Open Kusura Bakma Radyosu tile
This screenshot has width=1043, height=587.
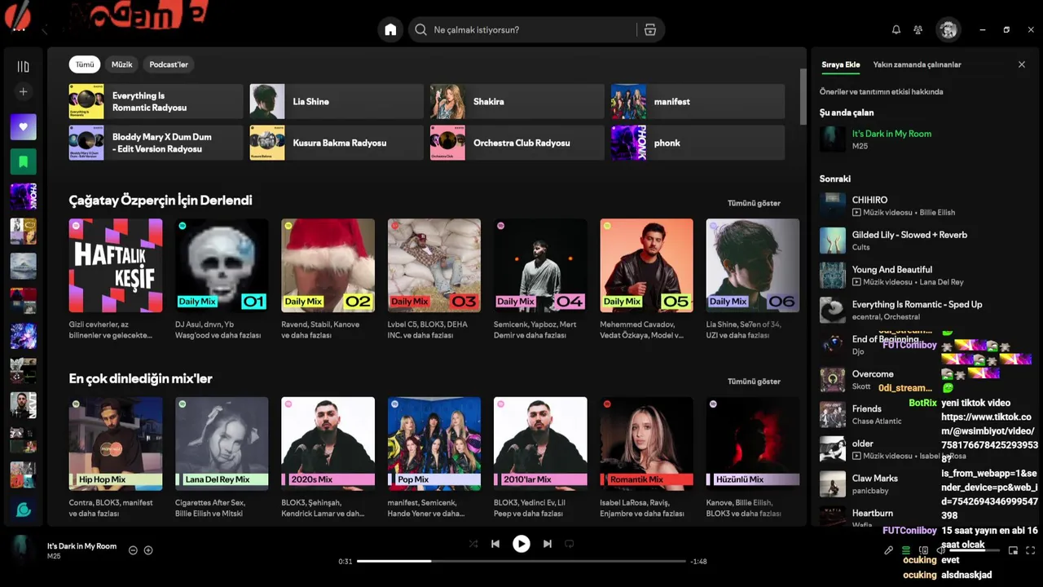coord(337,143)
